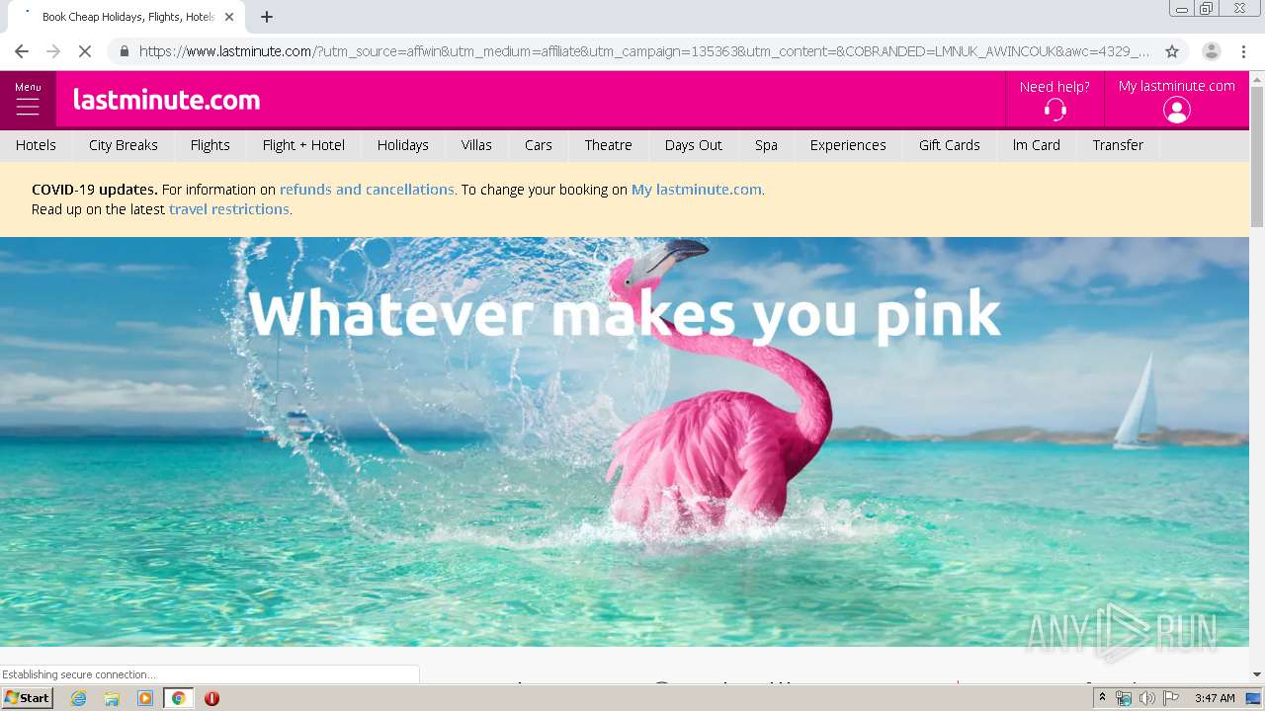Click browser forward arrow
The height and width of the screenshot is (711, 1265).
pos(53,51)
